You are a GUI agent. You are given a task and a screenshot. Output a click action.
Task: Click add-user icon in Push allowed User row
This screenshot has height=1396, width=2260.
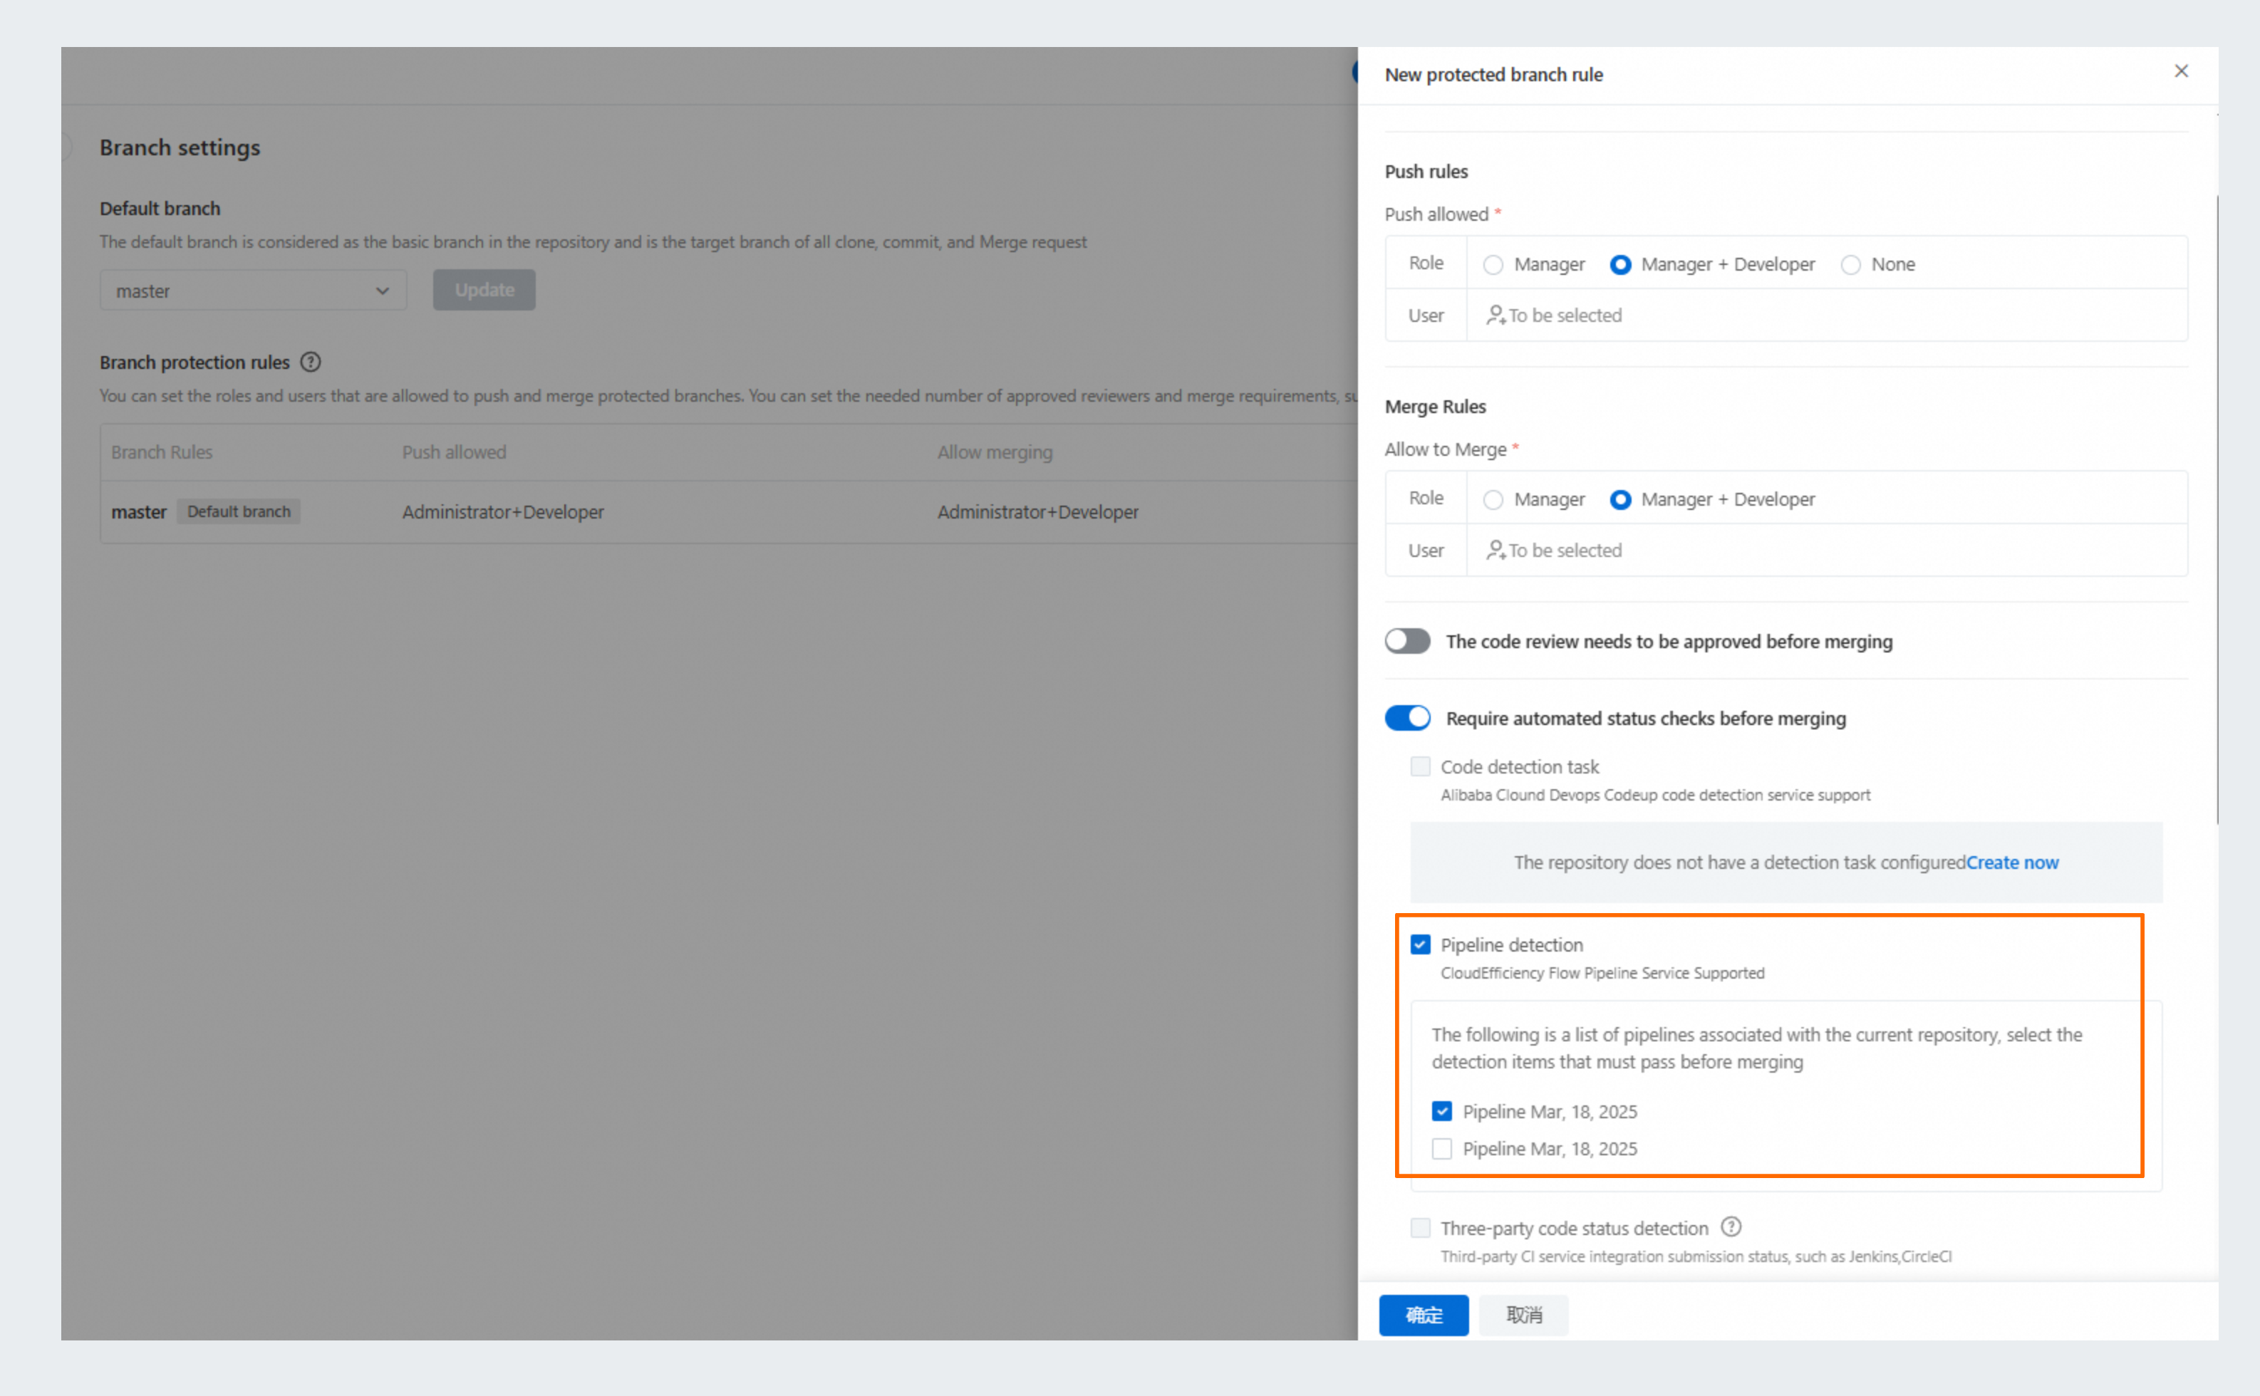point(1496,315)
